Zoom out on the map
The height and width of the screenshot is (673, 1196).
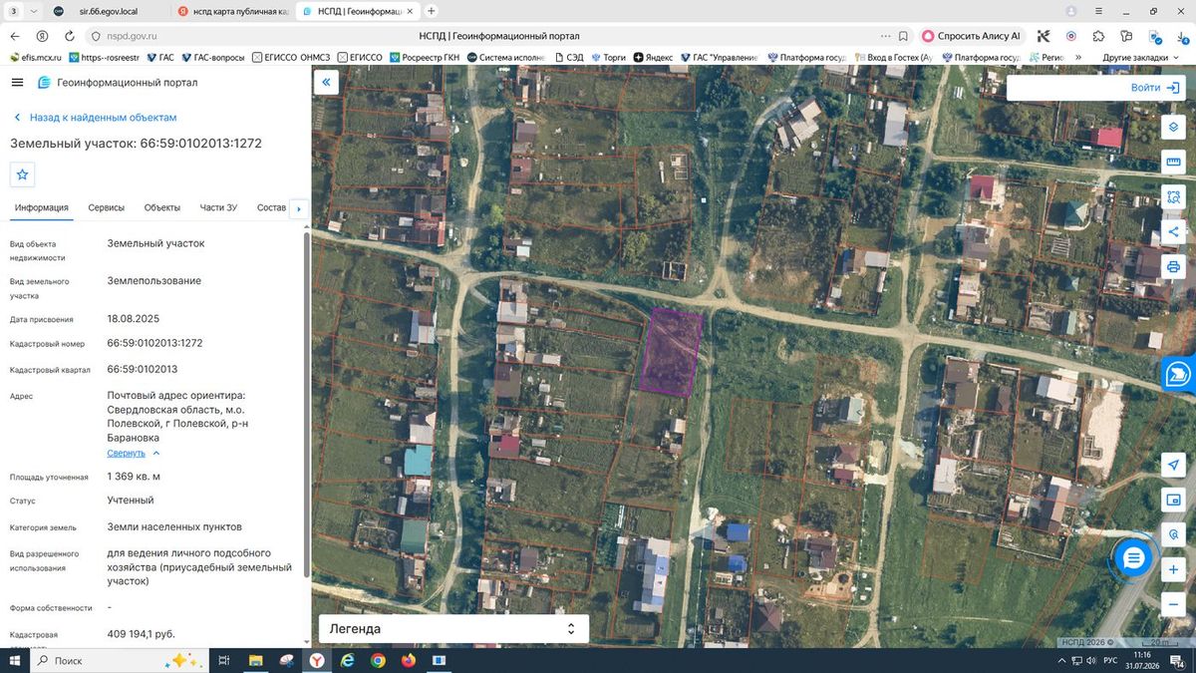[x=1173, y=603]
